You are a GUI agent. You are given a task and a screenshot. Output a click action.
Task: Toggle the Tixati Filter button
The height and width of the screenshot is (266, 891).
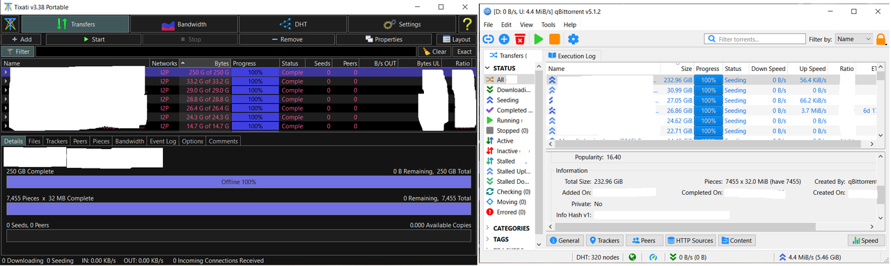(17, 52)
